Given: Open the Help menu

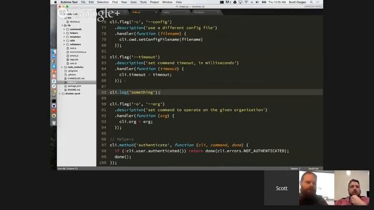Looking at the screenshot, I should tap(179, 2).
